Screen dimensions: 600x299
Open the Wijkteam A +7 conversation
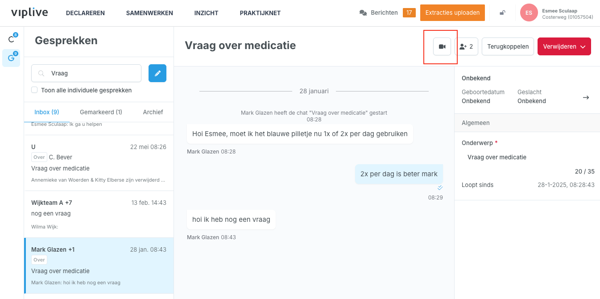99,214
